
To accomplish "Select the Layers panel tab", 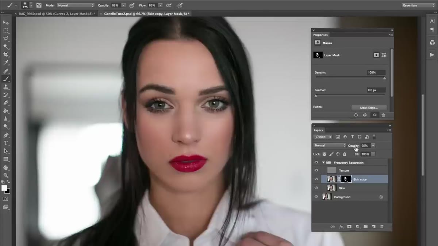I will click(x=319, y=130).
